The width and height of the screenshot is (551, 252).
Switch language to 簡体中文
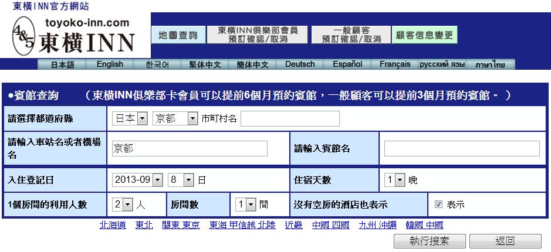252,64
